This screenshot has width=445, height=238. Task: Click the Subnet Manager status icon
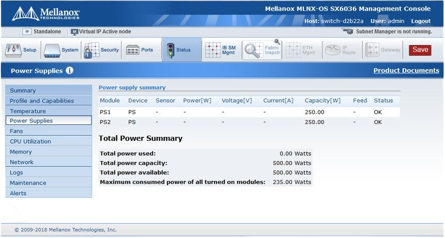coord(348,31)
